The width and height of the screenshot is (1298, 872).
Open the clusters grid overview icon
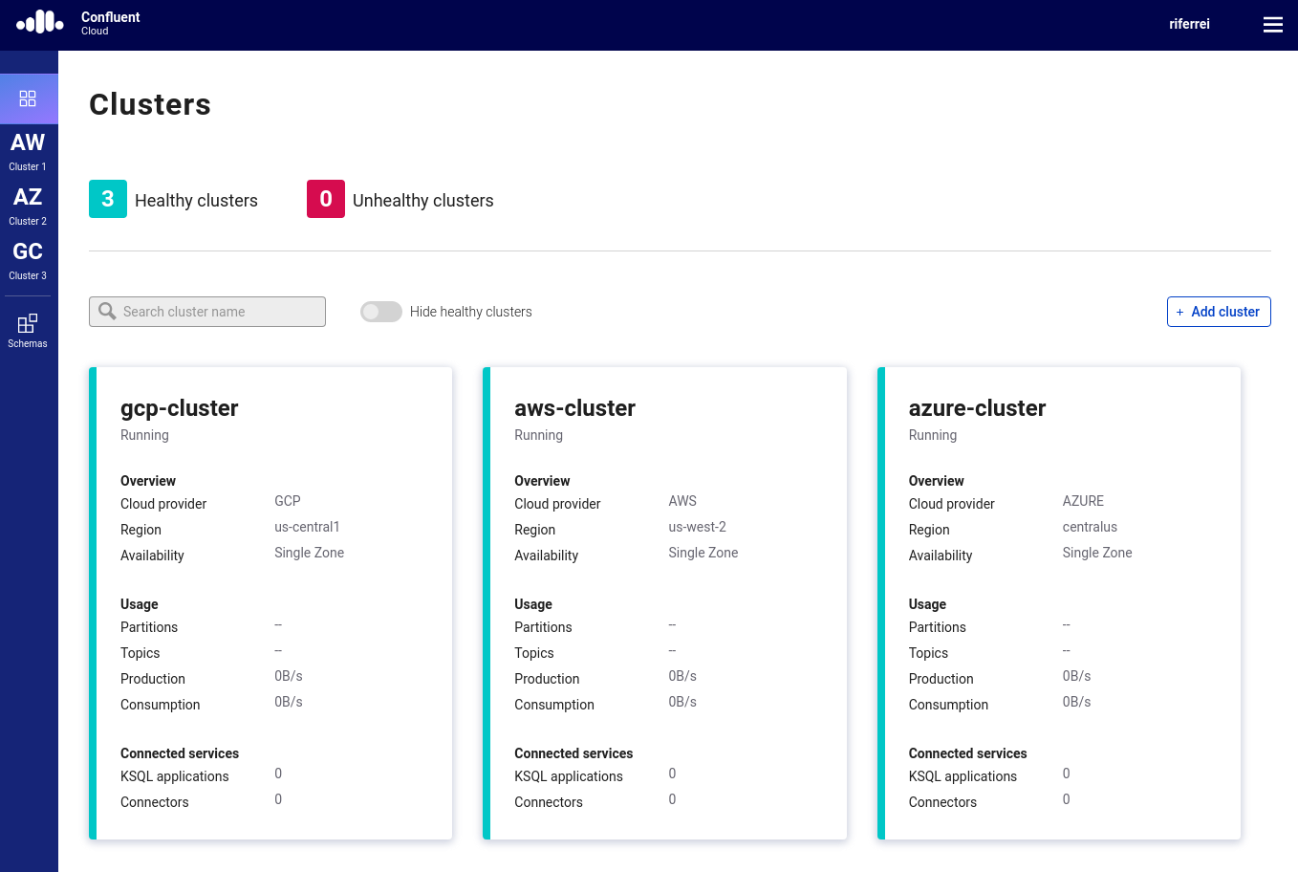(28, 98)
